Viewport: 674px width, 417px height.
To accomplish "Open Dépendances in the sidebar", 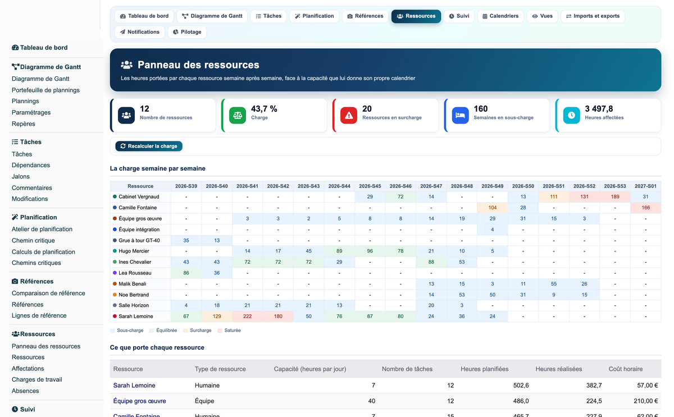I will pos(31,165).
